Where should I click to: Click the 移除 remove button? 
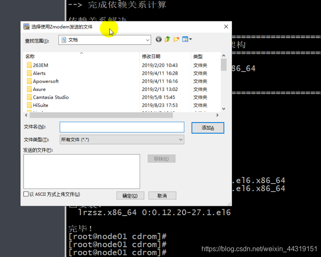pyautogui.click(x=161, y=159)
